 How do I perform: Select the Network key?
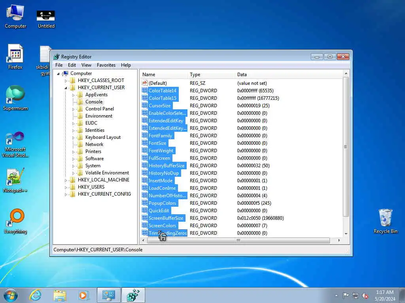click(x=94, y=144)
